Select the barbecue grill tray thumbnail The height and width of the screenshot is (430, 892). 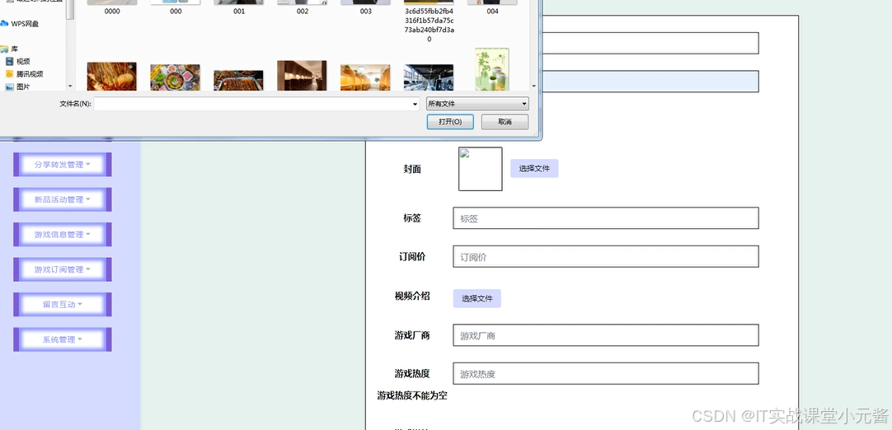pos(238,80)
